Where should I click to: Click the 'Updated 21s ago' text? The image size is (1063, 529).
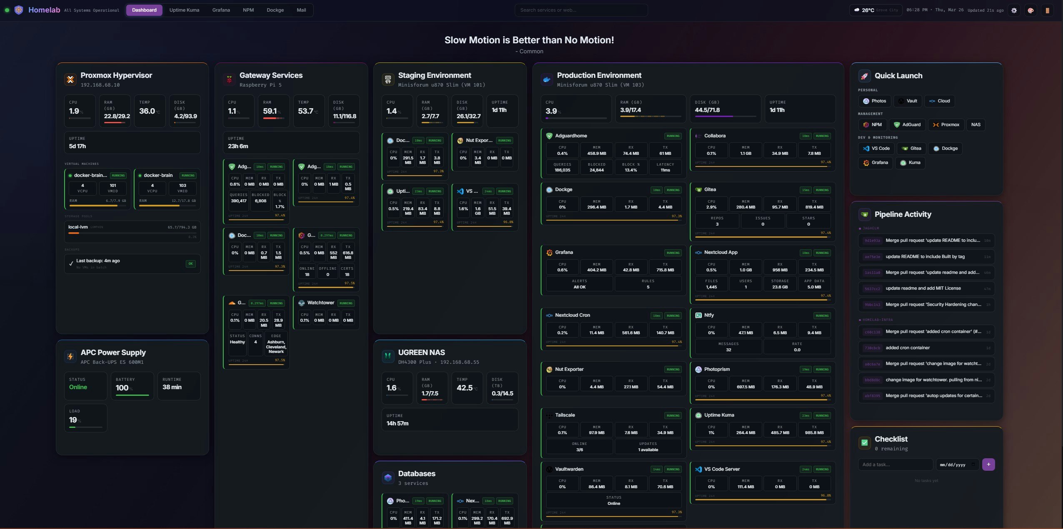click(985, 10)
